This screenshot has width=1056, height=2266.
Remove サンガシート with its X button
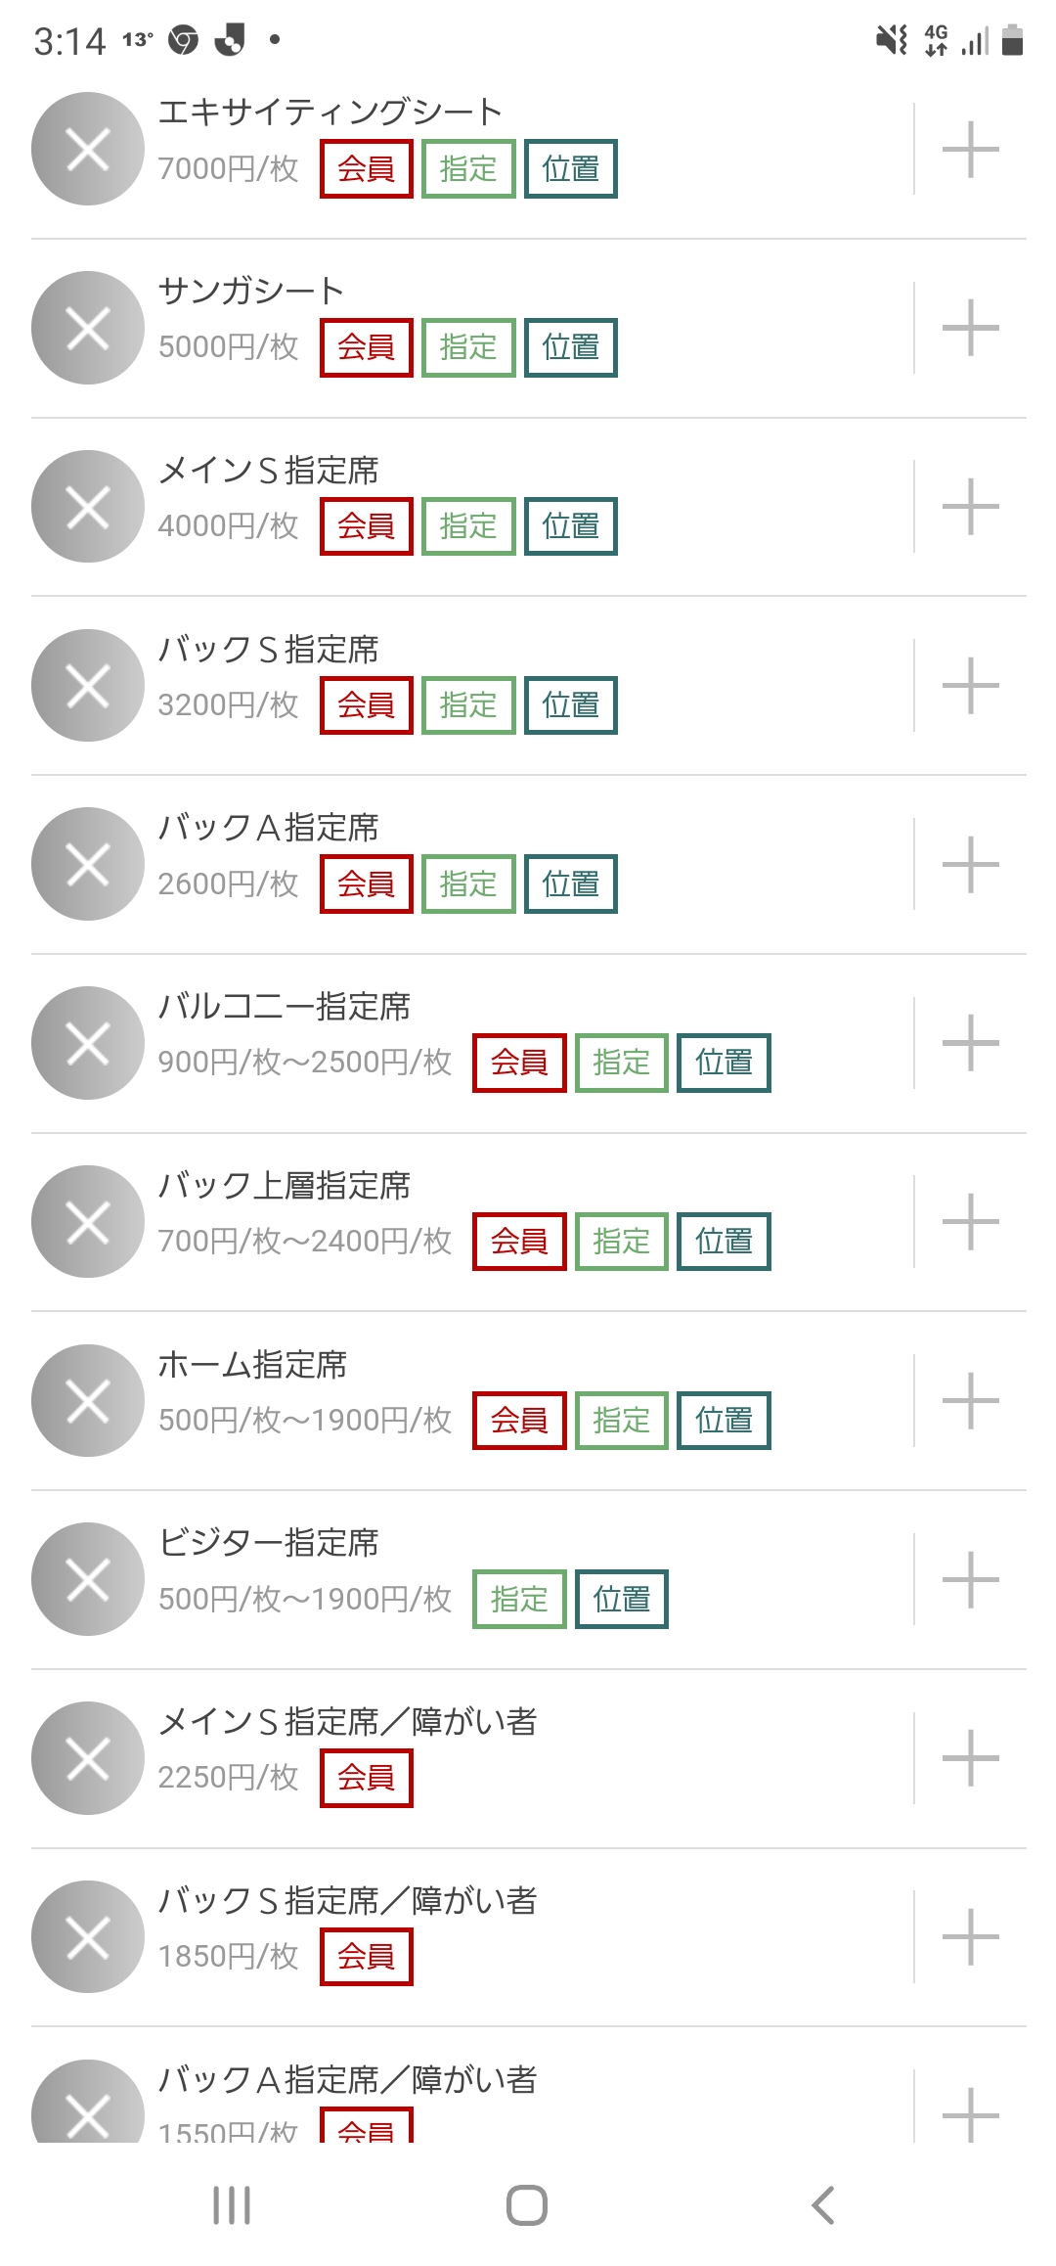pos(88,328)
